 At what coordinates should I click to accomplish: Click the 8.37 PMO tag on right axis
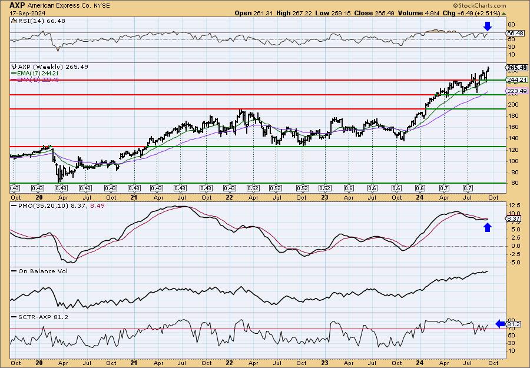coord(514,219)
